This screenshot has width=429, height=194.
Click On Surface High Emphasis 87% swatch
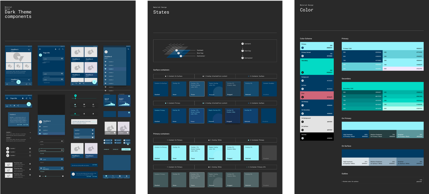(355, 162)
